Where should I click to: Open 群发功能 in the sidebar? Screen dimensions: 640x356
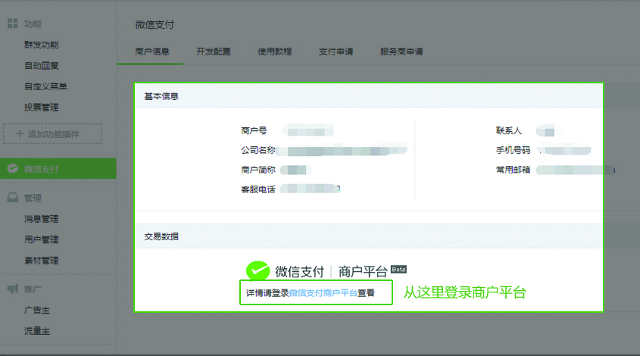41,45
